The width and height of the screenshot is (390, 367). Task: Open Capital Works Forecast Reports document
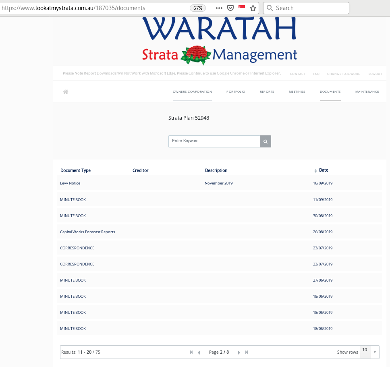tap(220, 232)
